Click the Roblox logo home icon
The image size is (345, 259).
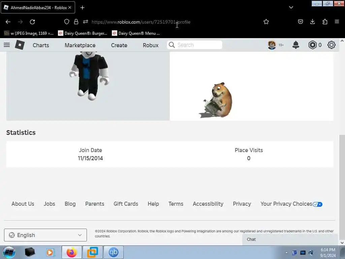20,45
